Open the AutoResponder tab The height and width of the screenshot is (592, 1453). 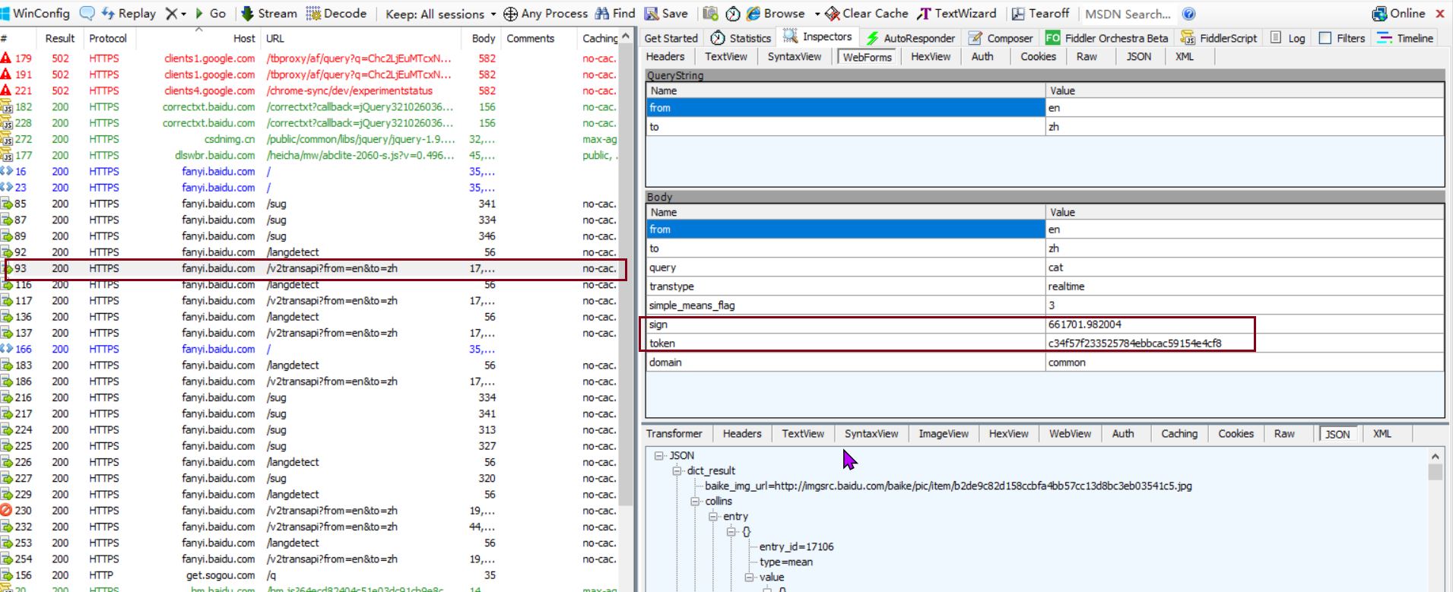[910, 38]
